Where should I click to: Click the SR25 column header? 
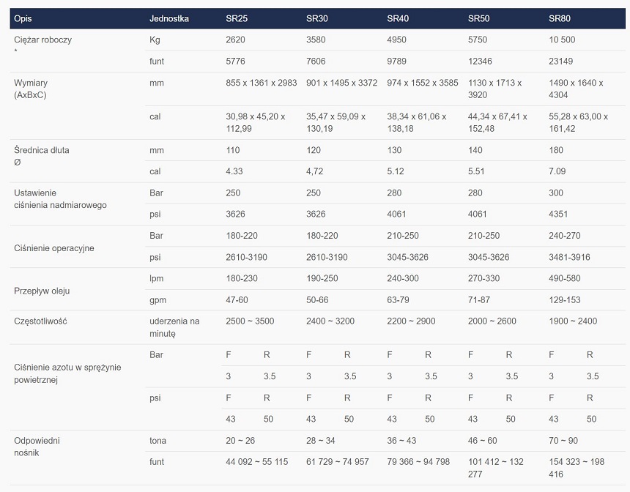236,18
